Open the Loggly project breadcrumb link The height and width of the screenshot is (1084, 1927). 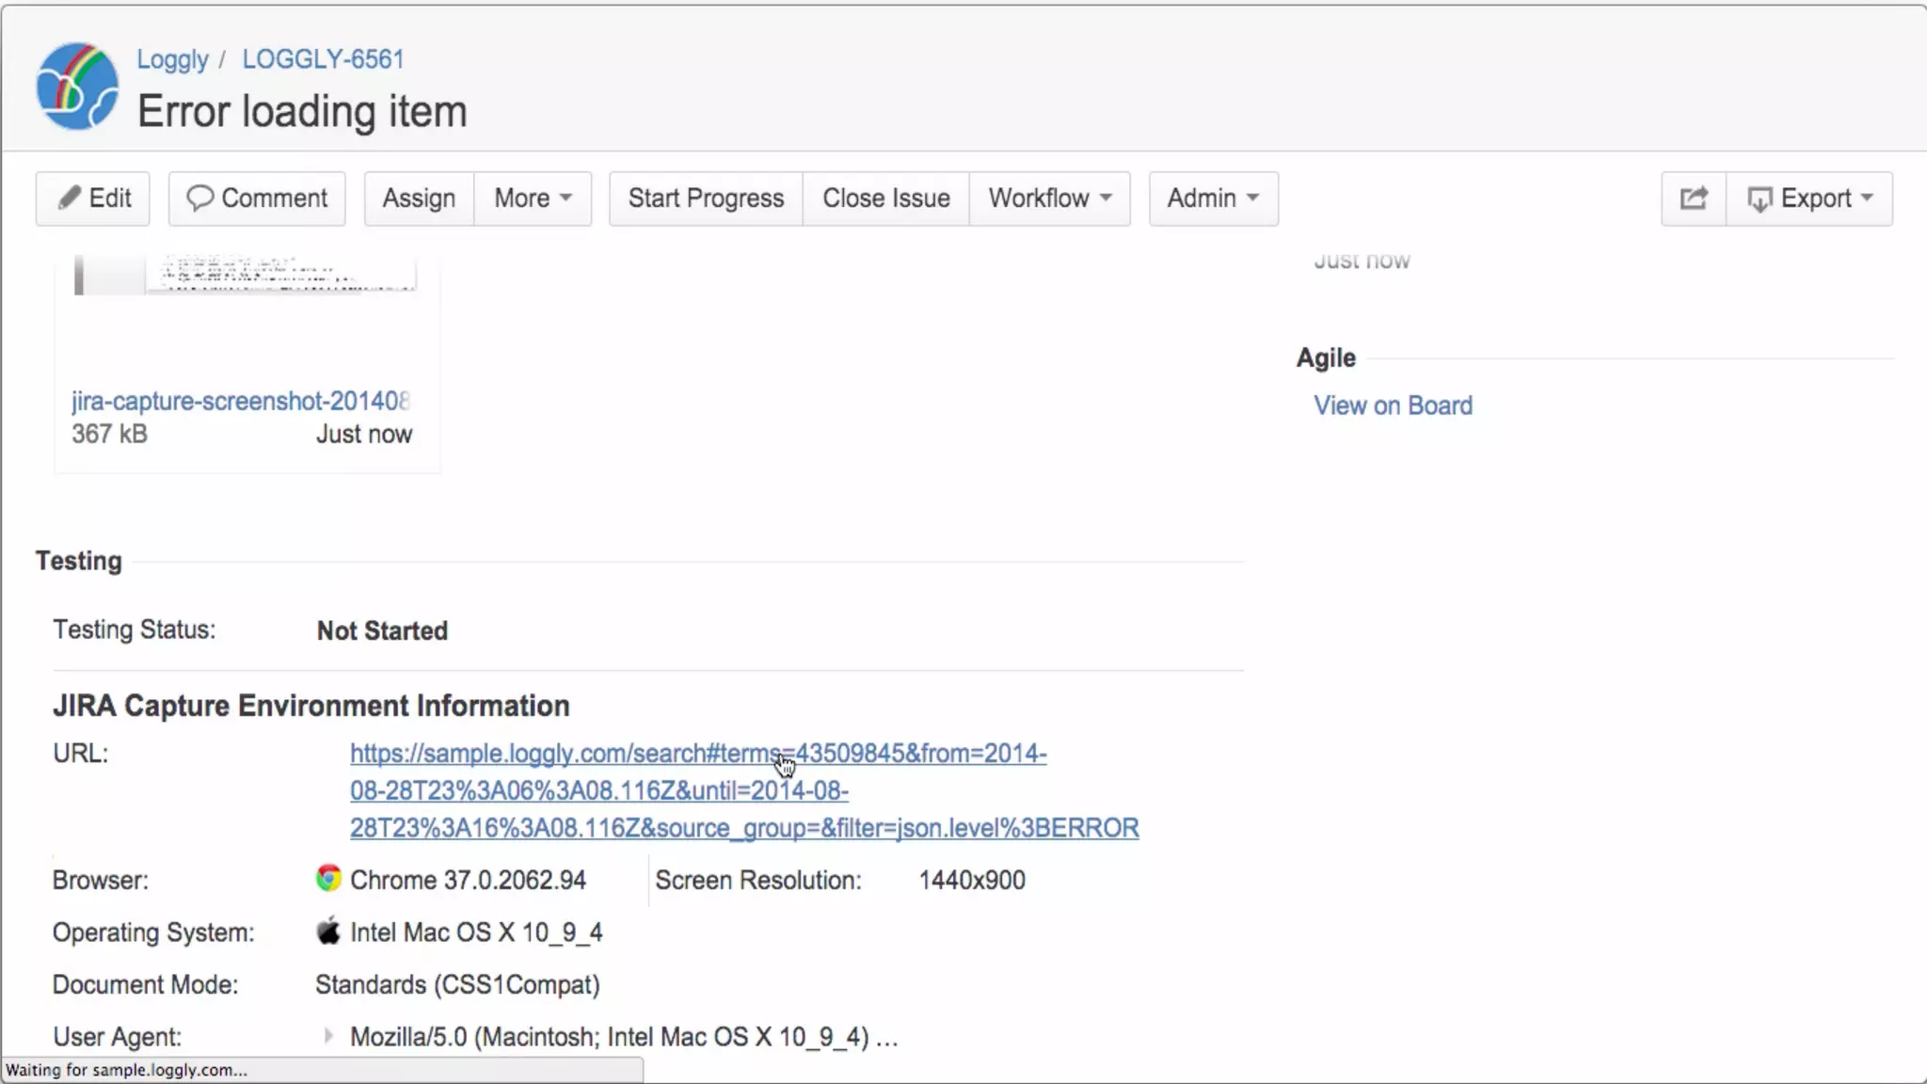[x=172, y=59]
